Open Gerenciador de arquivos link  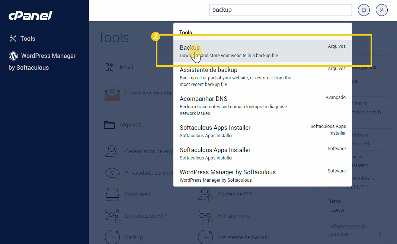[x=149, y=151]
